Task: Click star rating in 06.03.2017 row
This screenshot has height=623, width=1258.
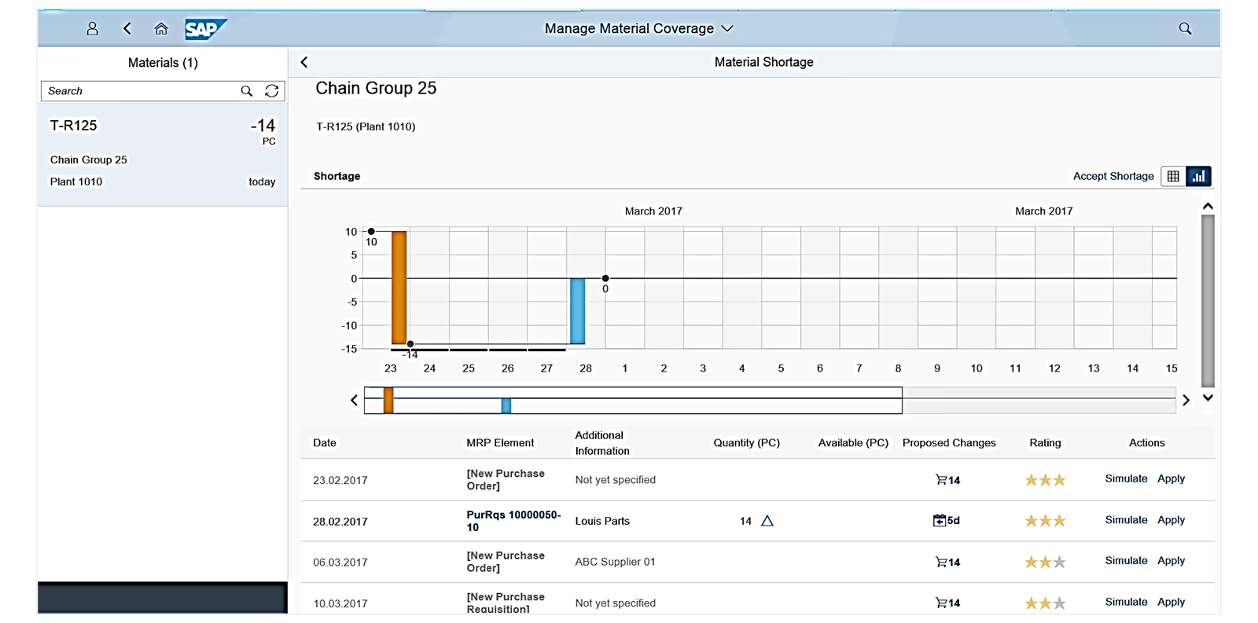Action: (x=1045, y=562)
